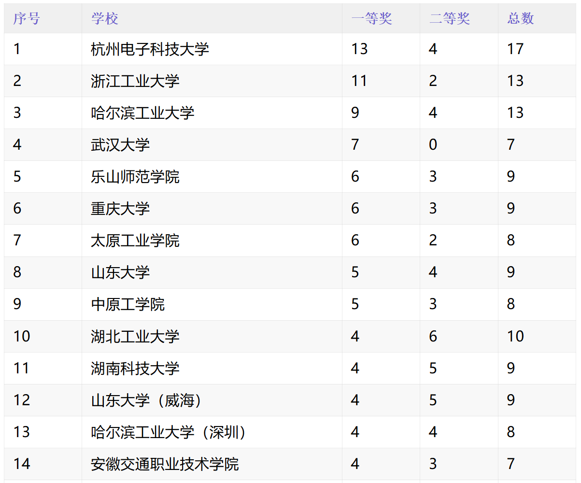Click the 一等奖 column header
This screenshot has height=483, width=581.
click(x=371, y=18)
